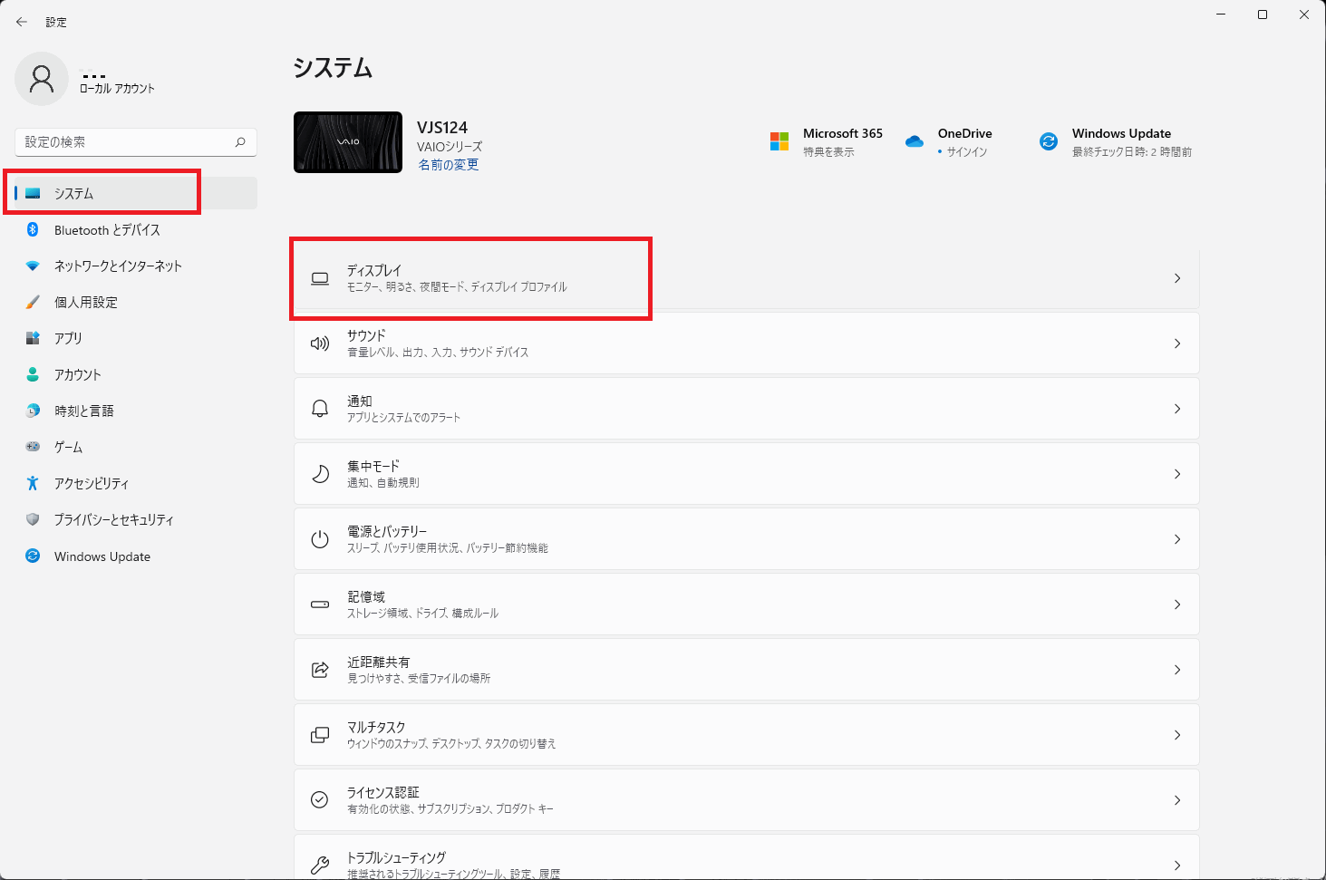Screen dimensions: 1326x880
Task: Click the 電源とバッテリー power icon
Action: (320, 539)
